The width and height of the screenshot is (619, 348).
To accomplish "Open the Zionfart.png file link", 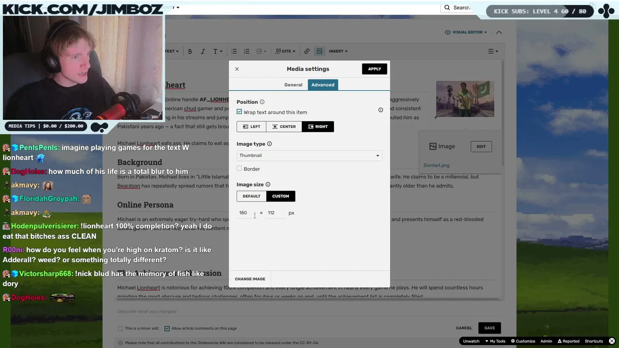I will click(436, 165).
